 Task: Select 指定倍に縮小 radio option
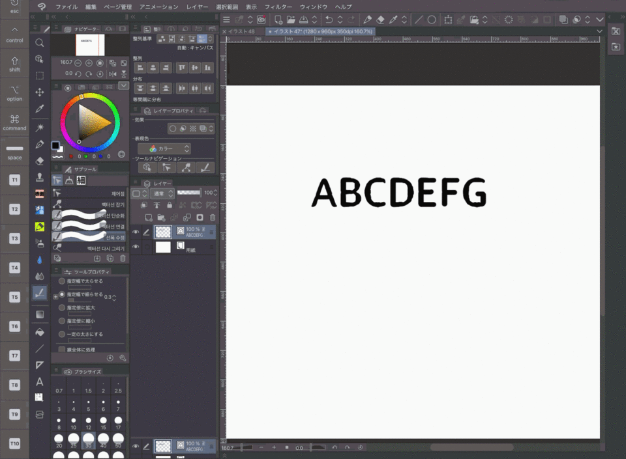coord(62,321)
